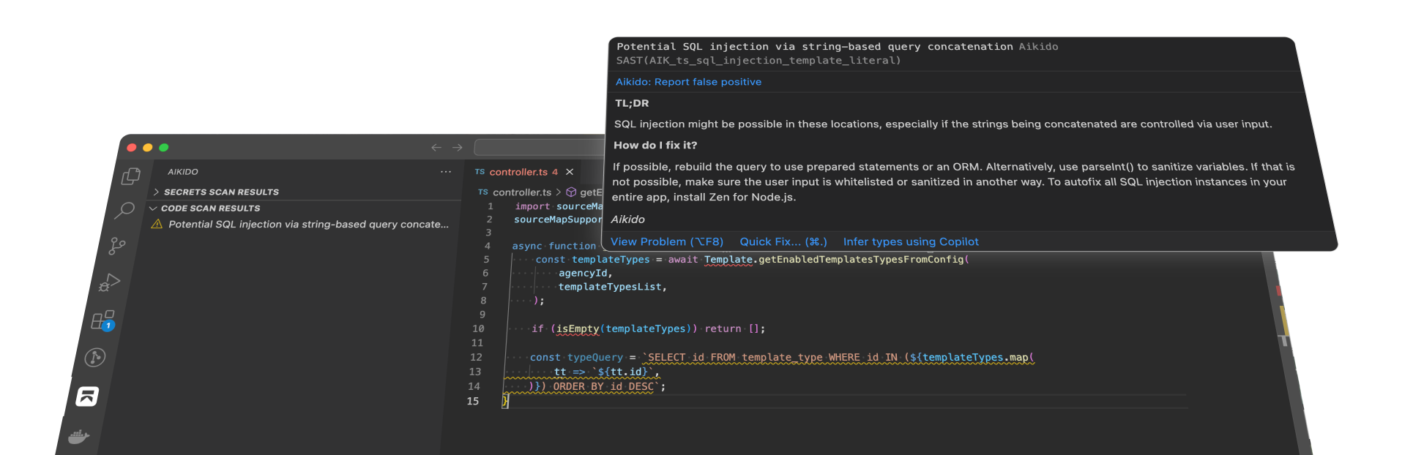Click the warning icon beside SQL injection result
1413x455 pixels.
tap(157, 225)
